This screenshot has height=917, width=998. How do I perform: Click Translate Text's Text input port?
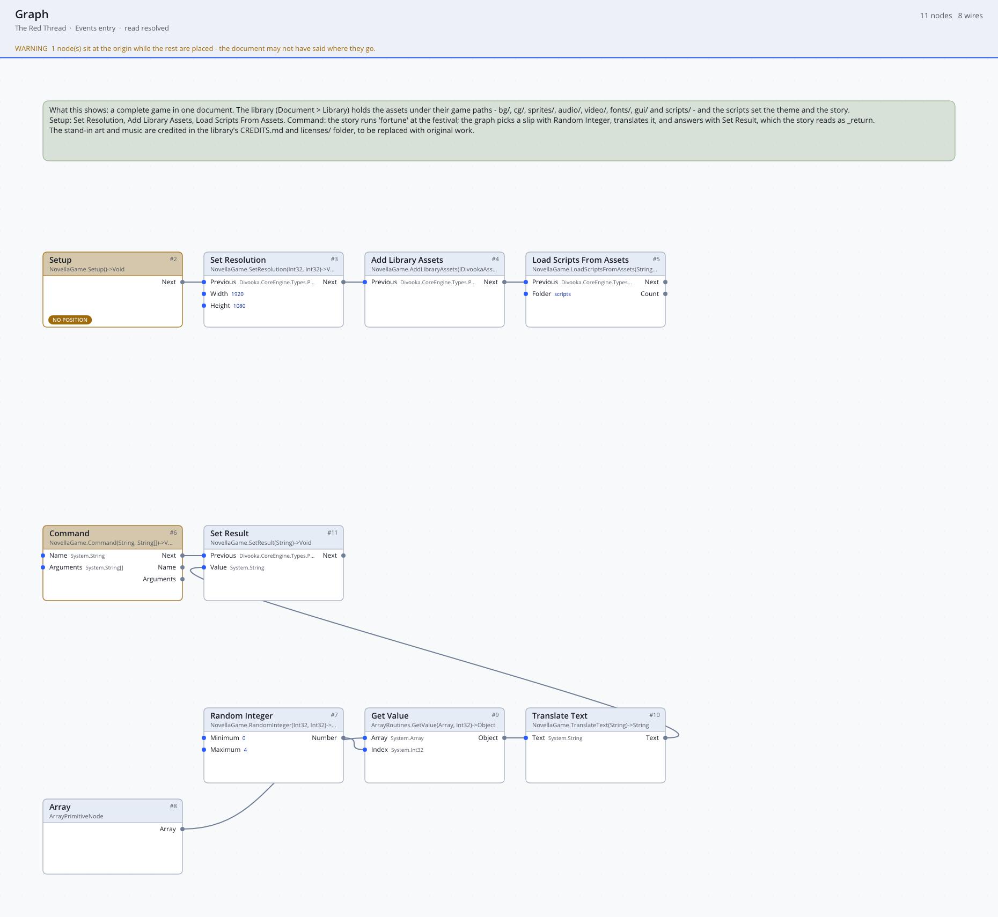[x=526, y=738]
